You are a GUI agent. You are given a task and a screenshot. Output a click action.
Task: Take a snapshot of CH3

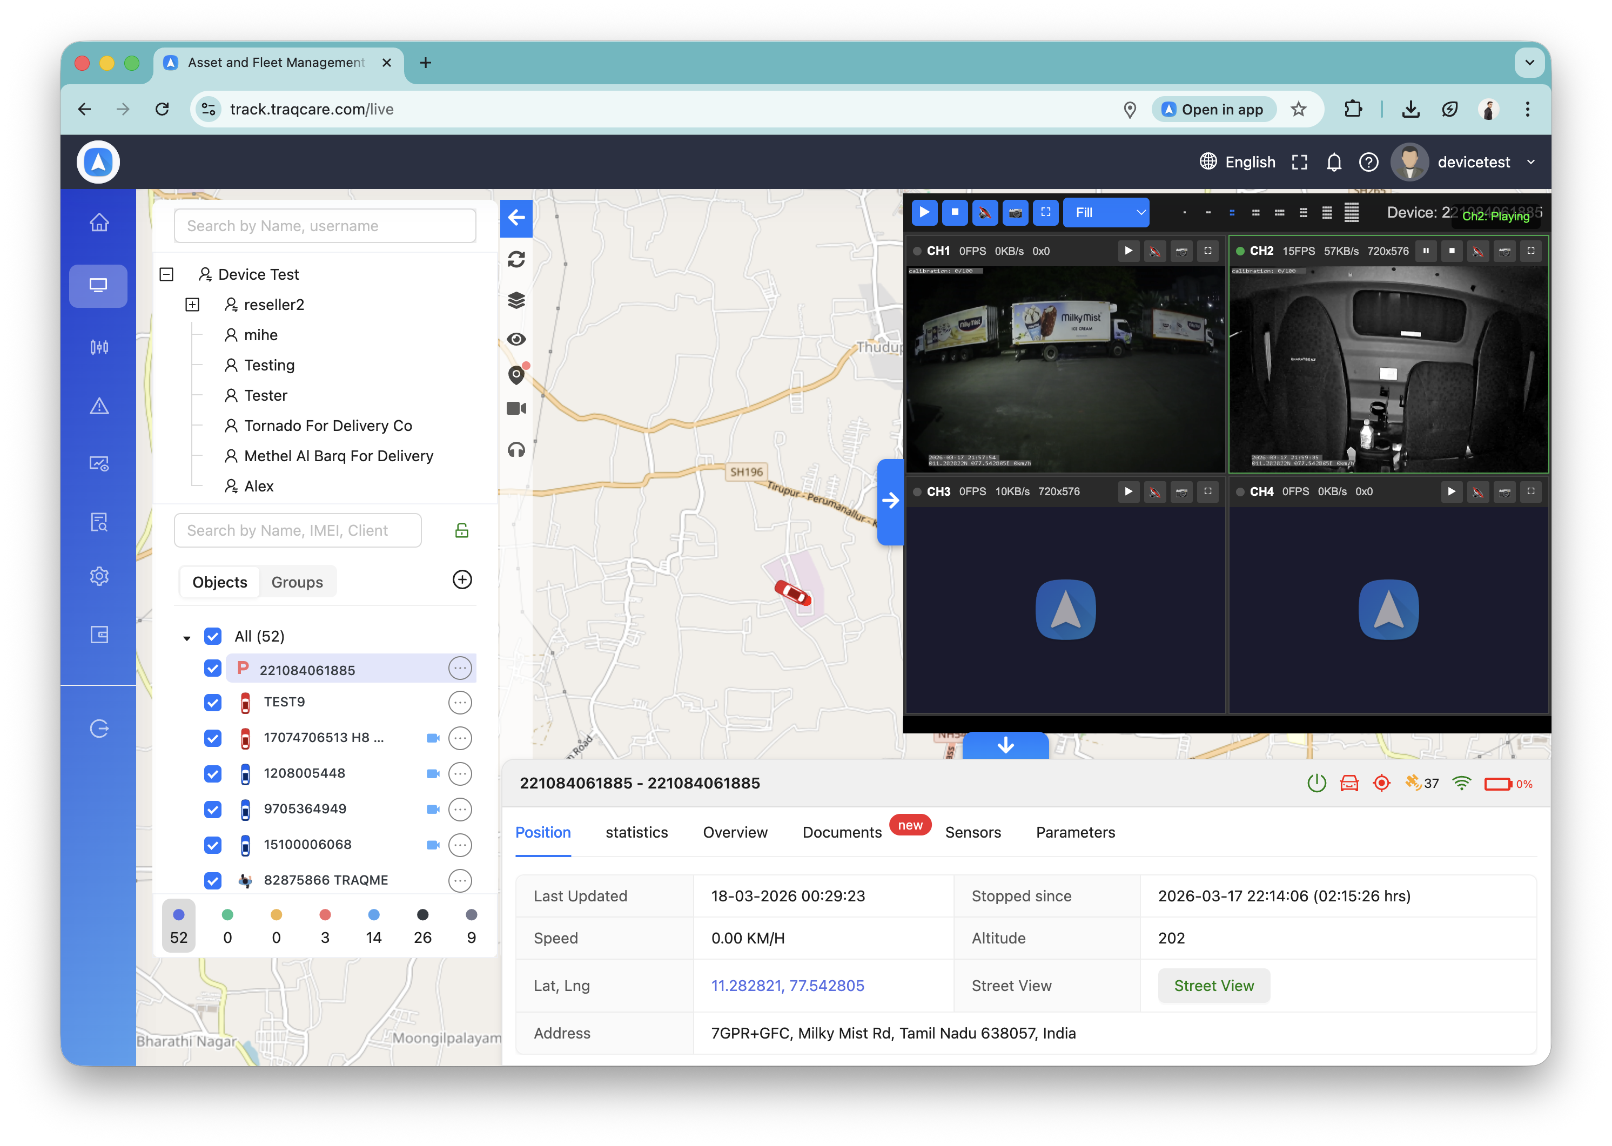tap(1181, 491)
